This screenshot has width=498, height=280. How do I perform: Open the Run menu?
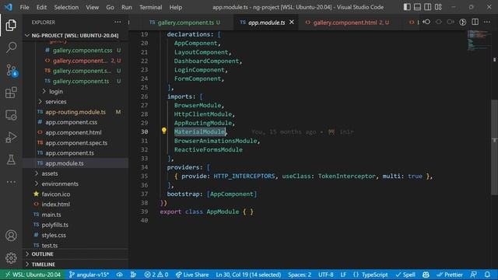(x=126, y=7)
